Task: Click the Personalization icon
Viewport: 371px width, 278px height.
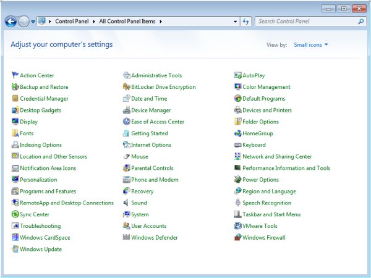Action: (x=15, y=179)
